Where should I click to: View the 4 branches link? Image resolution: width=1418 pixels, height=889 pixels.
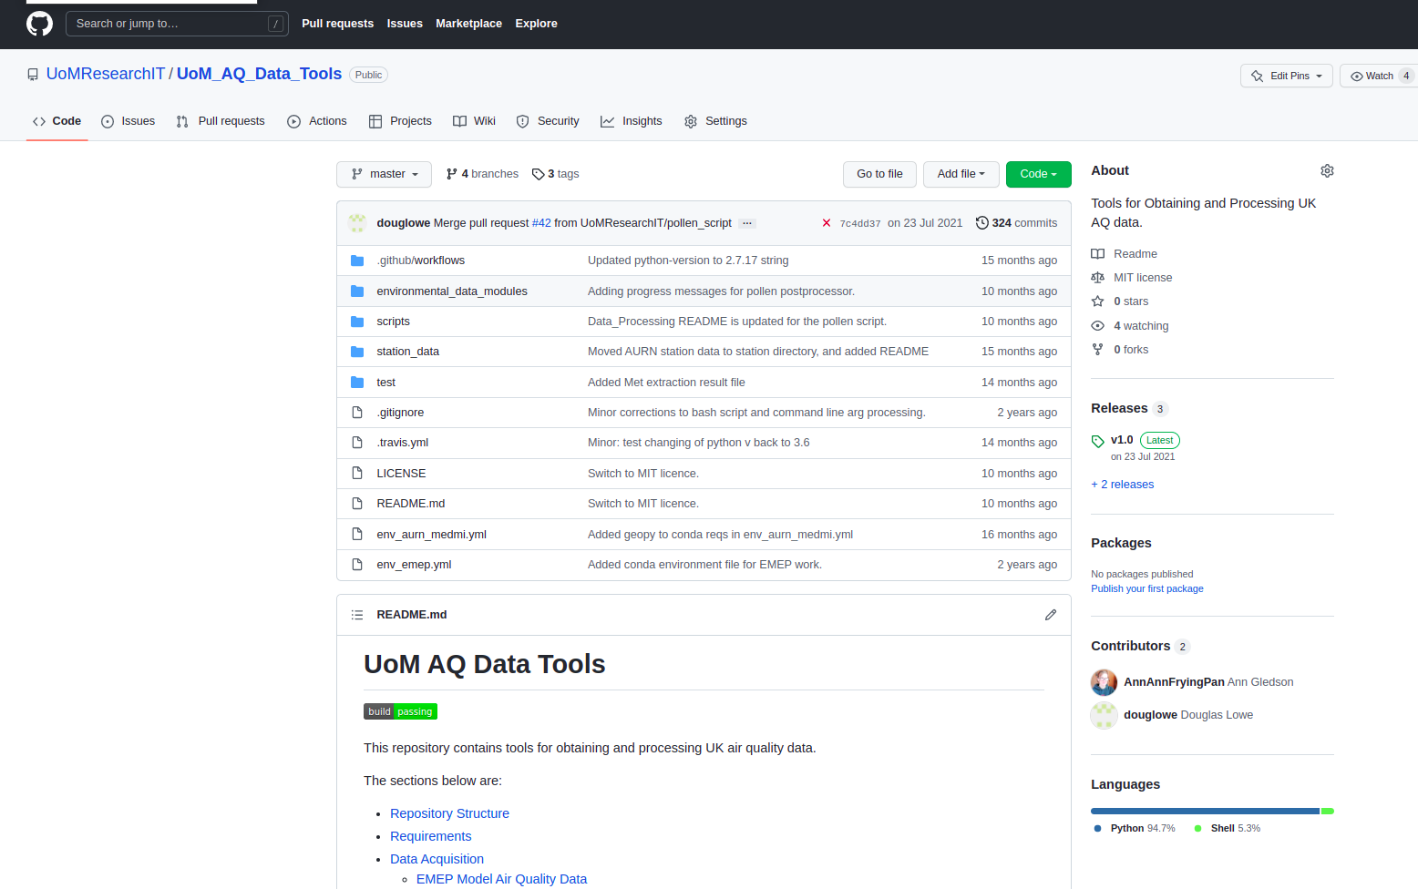pos(482,174)
